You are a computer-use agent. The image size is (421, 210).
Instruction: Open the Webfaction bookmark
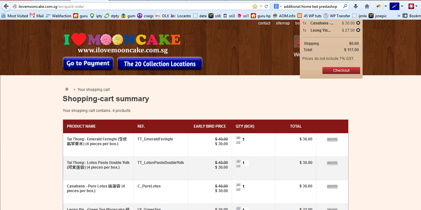58,16
